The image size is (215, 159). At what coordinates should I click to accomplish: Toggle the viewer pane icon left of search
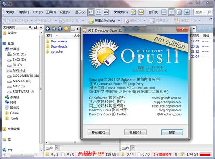point(187,12)
